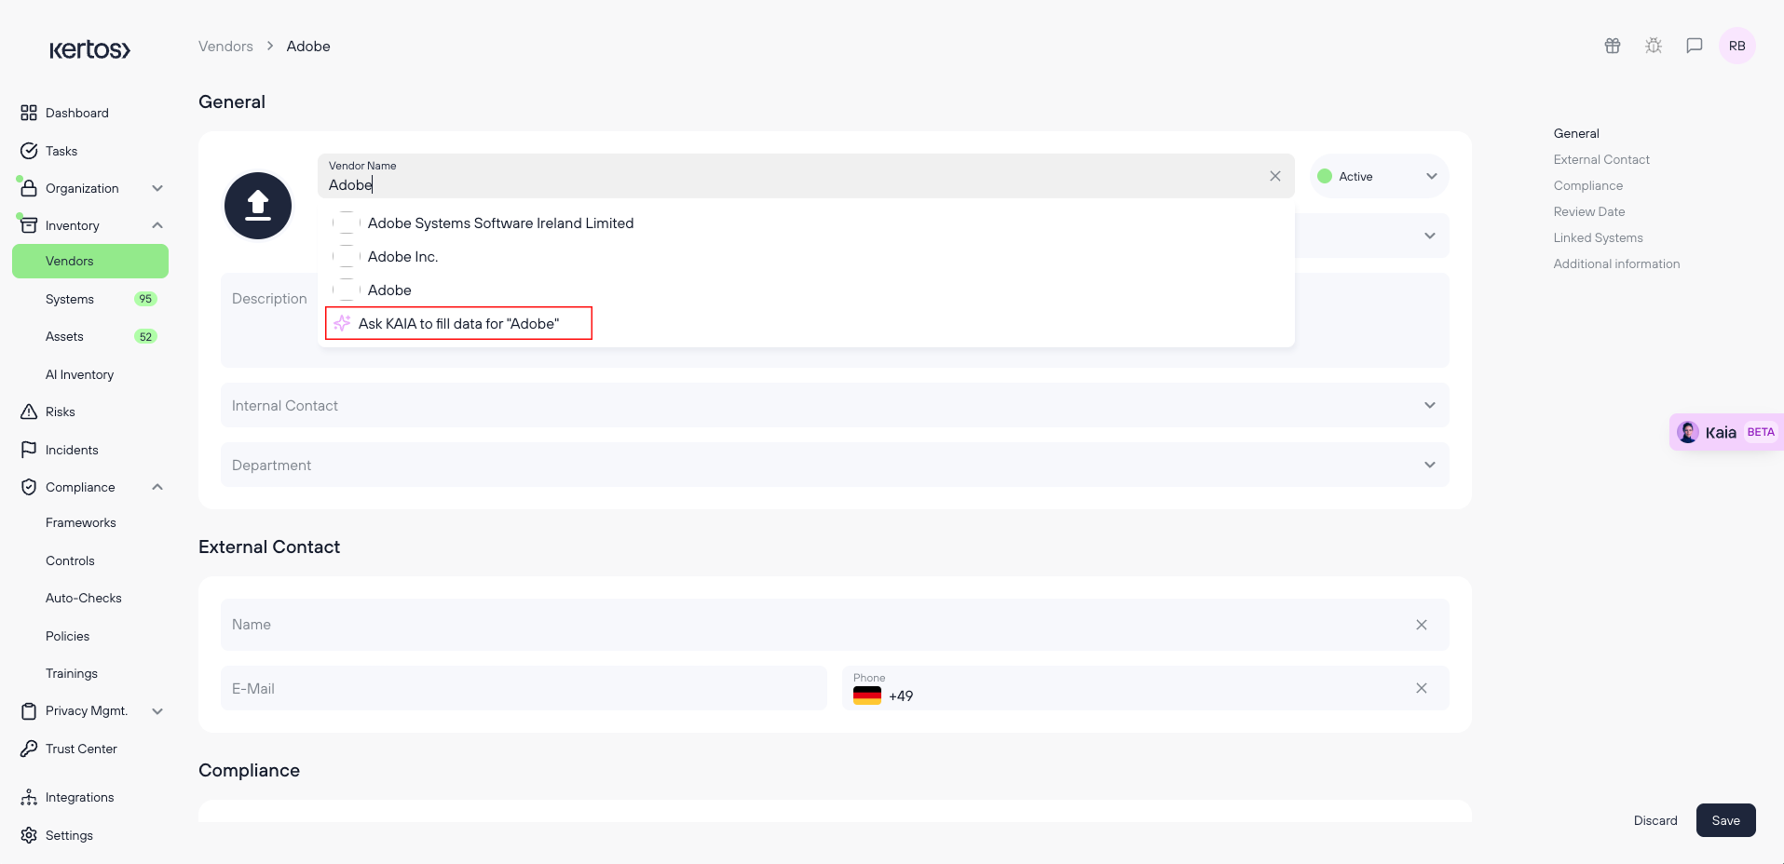Screen dimensions: 1784x864
Task: Click the Organization lock icon
Action: [29, 188]
